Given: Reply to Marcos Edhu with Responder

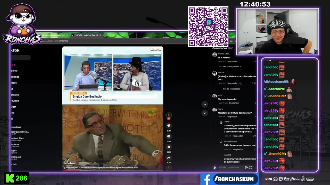Looking at the screenshot, I should tap(233, 61).
